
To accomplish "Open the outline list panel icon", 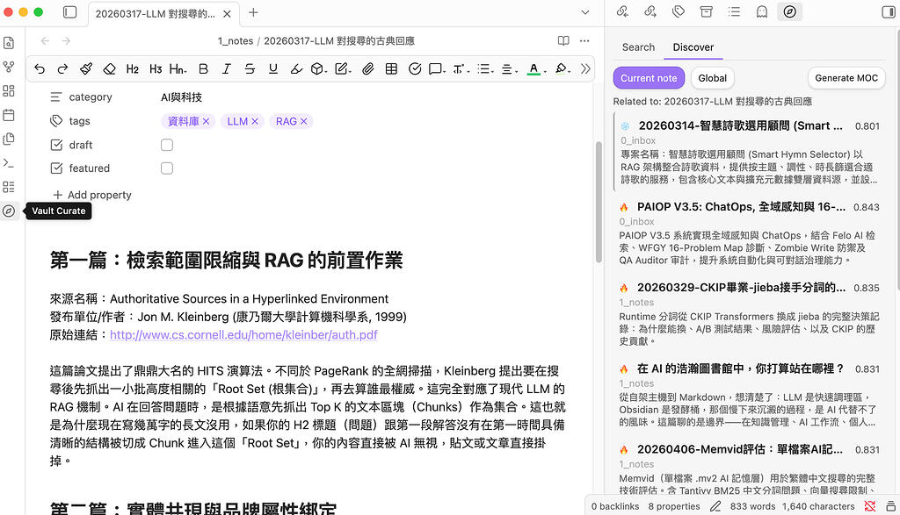I will tap(734, 11).
